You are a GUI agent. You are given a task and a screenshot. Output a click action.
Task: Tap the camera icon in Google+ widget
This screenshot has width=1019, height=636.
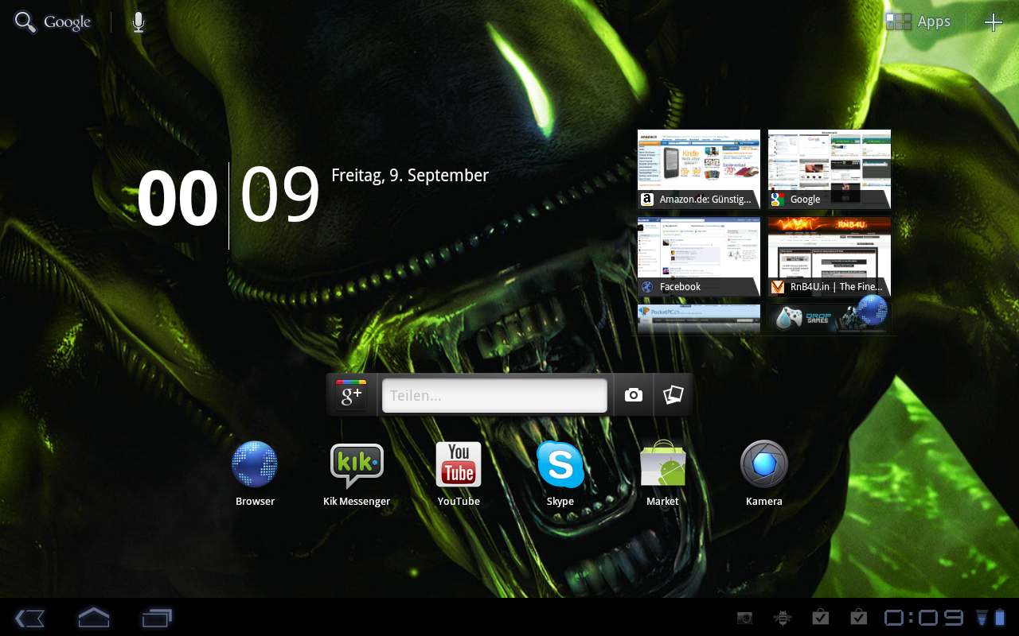pos(634,395)
